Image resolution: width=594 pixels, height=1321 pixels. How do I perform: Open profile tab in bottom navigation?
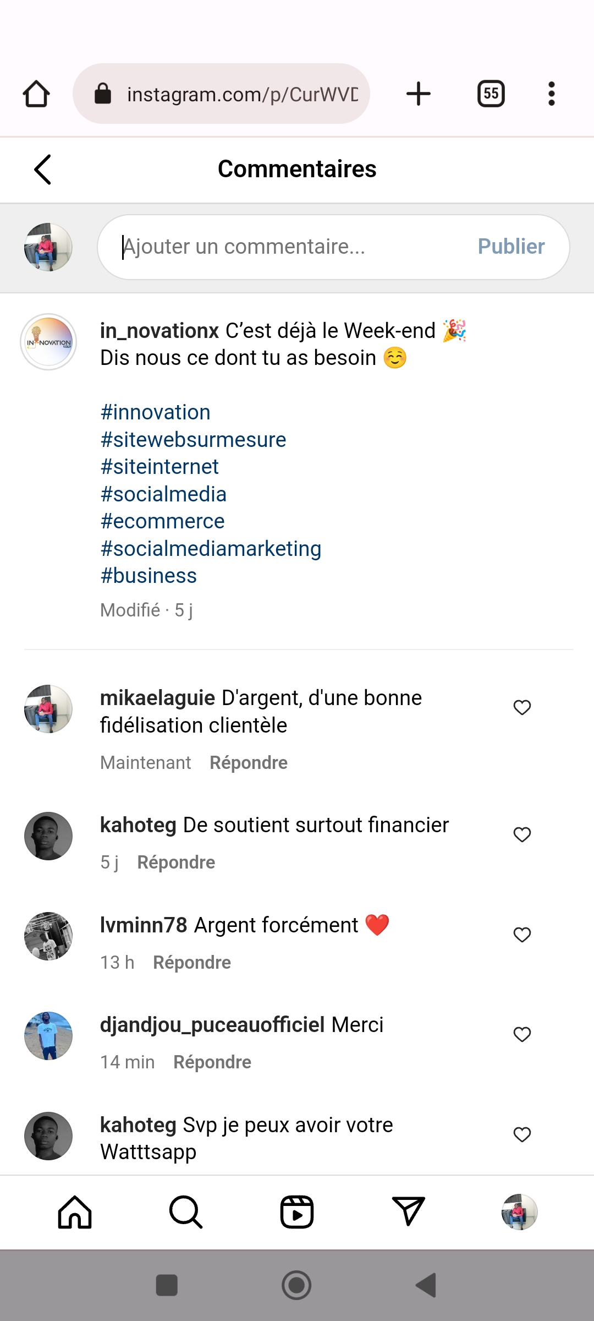[x=519, y=1211]
